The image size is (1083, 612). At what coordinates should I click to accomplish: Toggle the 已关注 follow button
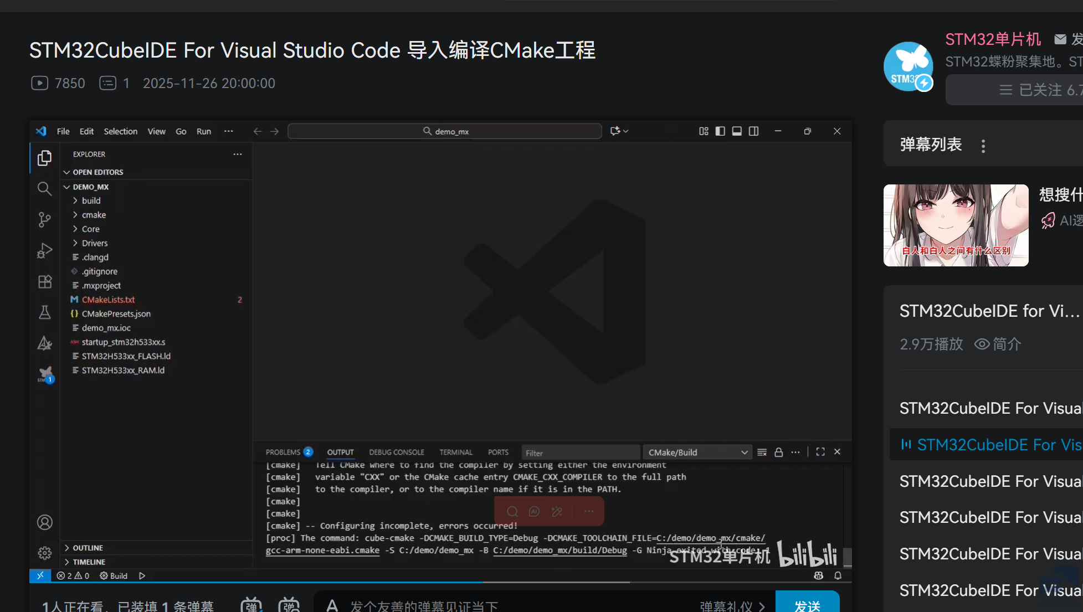(1014, 90)
